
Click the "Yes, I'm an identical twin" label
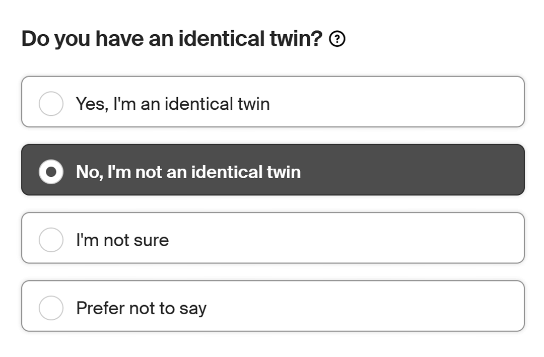(173, 104)
